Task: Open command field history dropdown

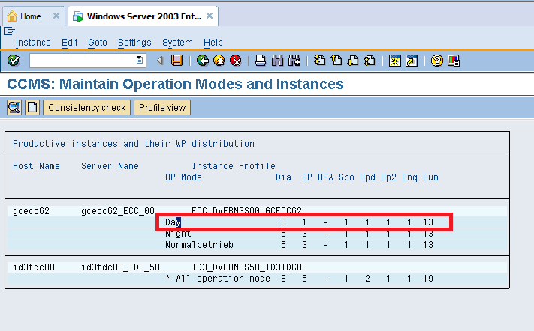Action: (140, 61)
